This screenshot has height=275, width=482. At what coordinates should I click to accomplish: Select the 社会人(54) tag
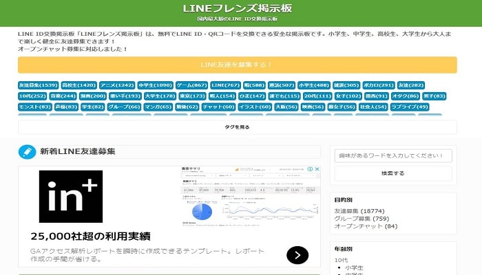point(373,107)
